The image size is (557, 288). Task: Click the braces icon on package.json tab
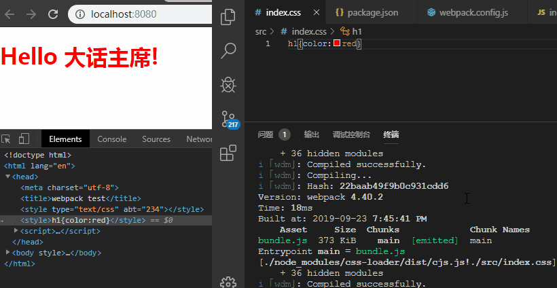(340, 13)
